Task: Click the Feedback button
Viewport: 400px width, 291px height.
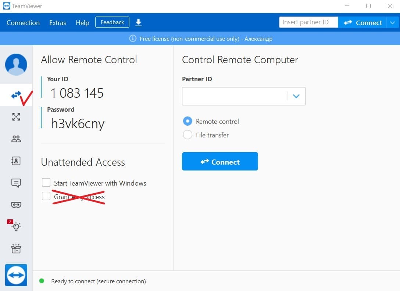Action: coord(112,22)
